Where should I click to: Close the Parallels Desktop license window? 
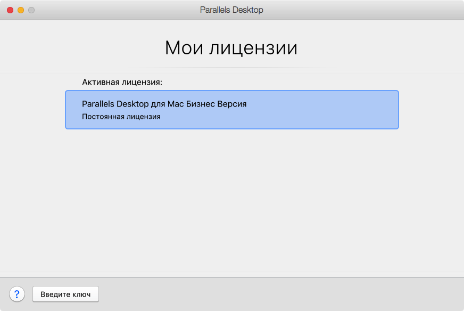10,10
